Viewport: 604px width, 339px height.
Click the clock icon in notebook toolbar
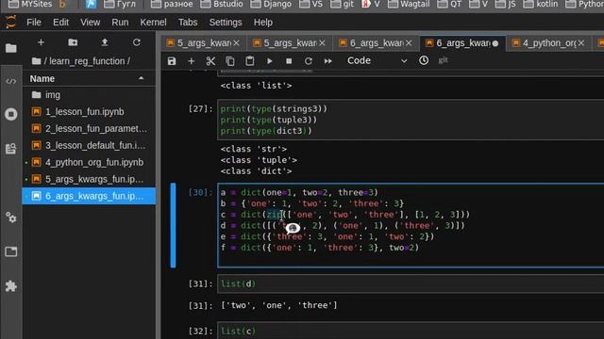click(424, 60)
